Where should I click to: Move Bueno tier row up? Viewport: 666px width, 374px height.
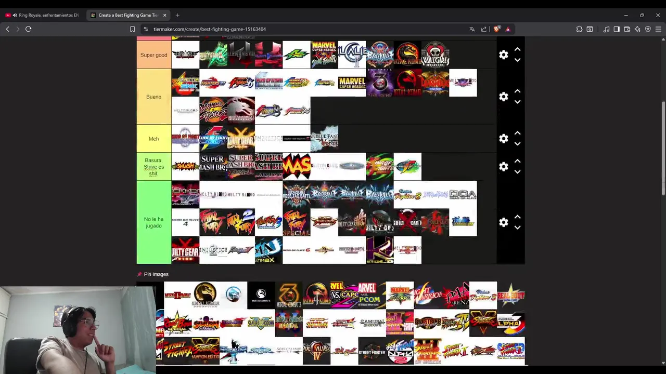tap(517, 91)
